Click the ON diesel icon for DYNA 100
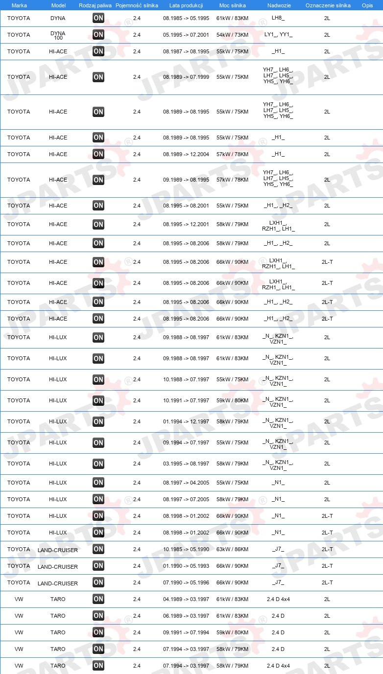The image size is (383, 674). point(98,35)
